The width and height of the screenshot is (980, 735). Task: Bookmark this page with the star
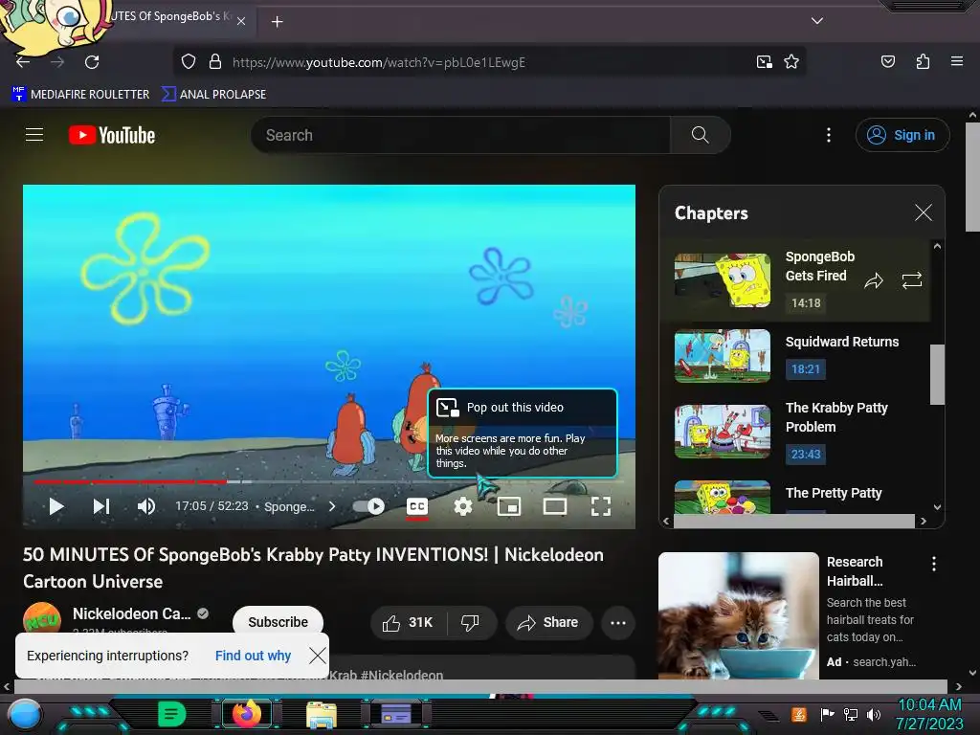tap(791, 62)
